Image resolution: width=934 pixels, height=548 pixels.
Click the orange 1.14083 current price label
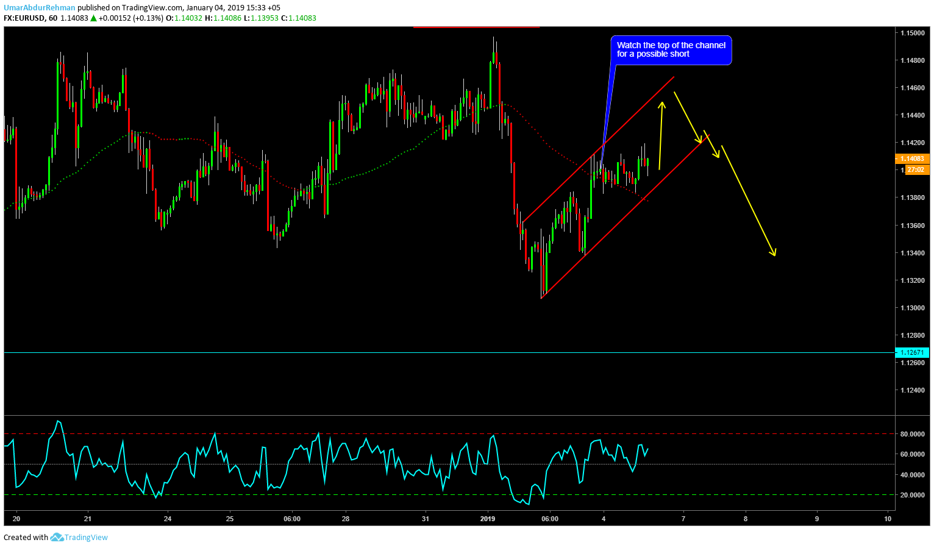(x=913, y=158)
